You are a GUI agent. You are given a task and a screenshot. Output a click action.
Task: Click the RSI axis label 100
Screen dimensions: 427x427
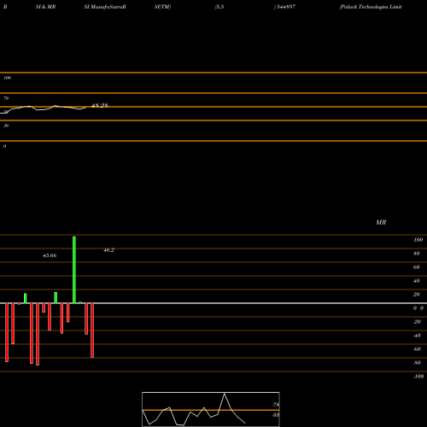click(x=7, y=78)
